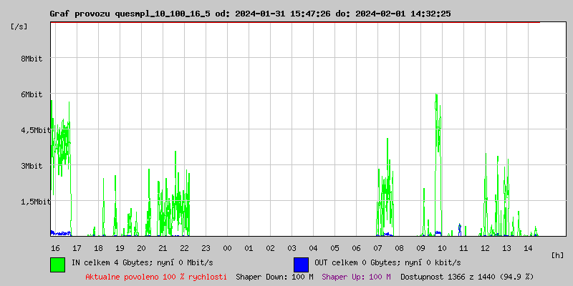Screen dimensions: 573x286
Task: Click the '[/s]' per-second unit label
Action: coord(19,26)
